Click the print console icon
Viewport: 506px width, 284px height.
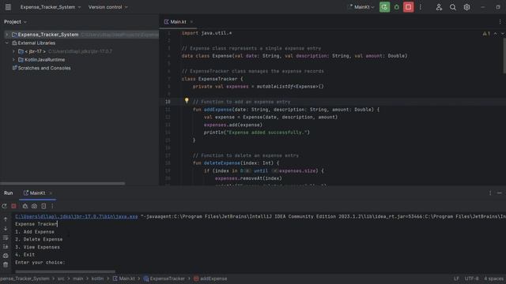[6, 256]
